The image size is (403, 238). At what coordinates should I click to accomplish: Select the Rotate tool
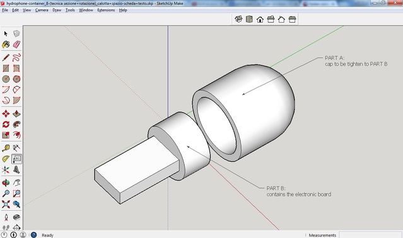pyautogui.click(x=6, y=125)
